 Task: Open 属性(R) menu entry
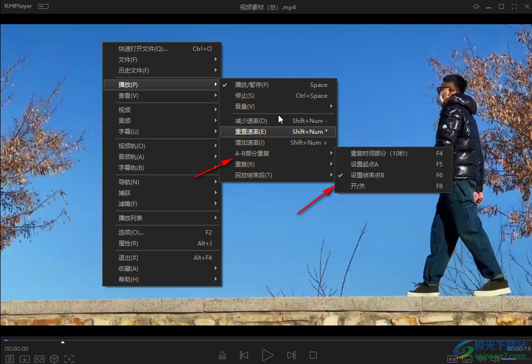coord(162,243)
